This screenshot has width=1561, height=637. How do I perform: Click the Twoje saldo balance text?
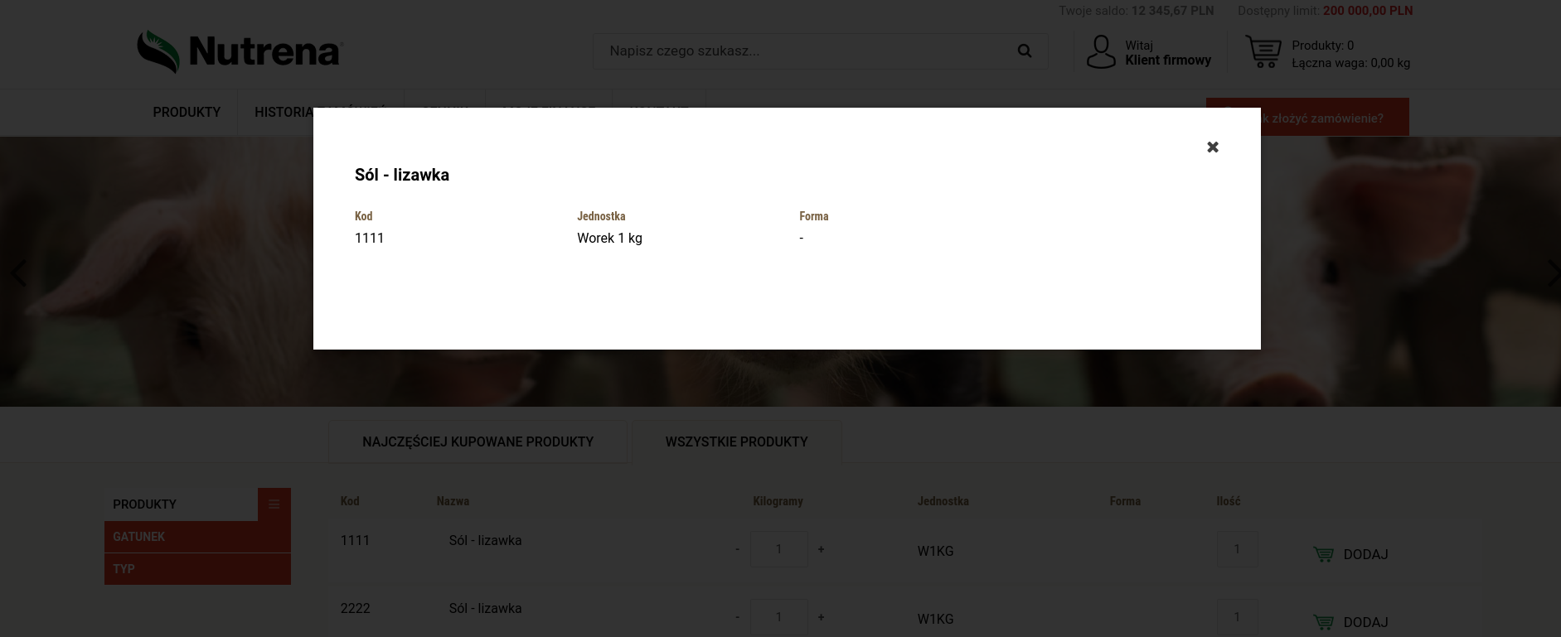(1136, 11)
